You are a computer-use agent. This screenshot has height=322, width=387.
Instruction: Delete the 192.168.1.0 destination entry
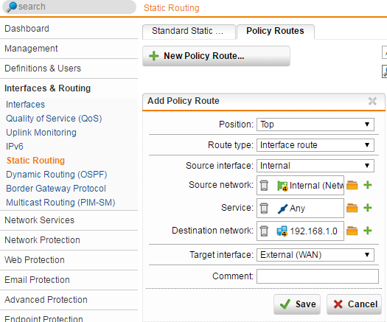[x=264, y=231]
